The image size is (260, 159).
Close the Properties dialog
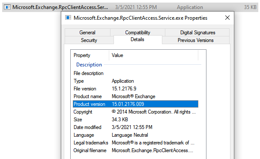tap(227, 18)
